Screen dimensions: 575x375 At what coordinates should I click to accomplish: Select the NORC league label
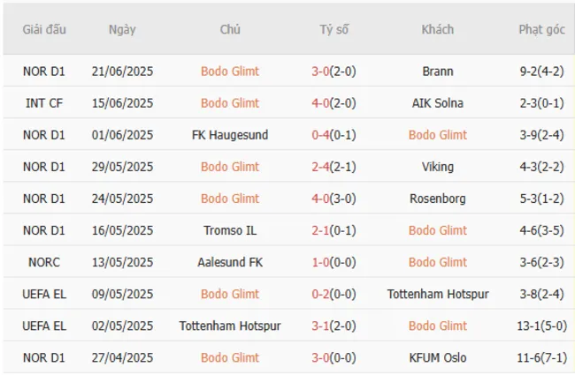click(x=44, y=262)
